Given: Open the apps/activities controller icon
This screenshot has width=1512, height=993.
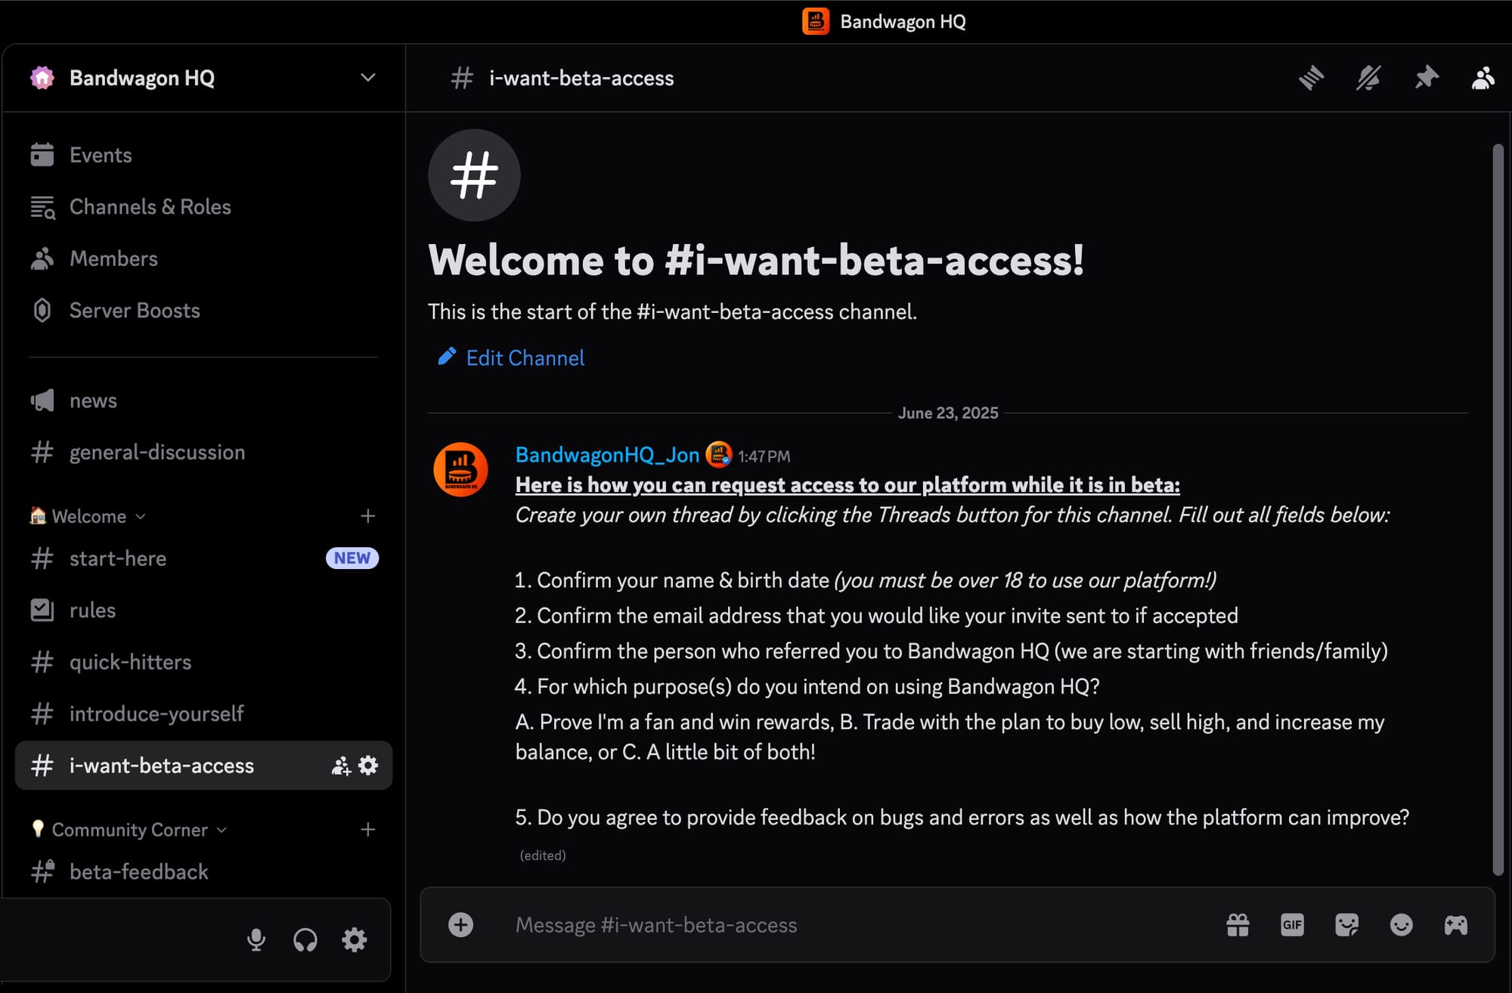Looking at the screenshot, I should (1456, 925).
